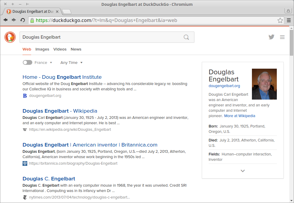The width and height of the screenshot is (294, 203).
Task: Go forward with the browser forward arrow
Action: [14, 20]
